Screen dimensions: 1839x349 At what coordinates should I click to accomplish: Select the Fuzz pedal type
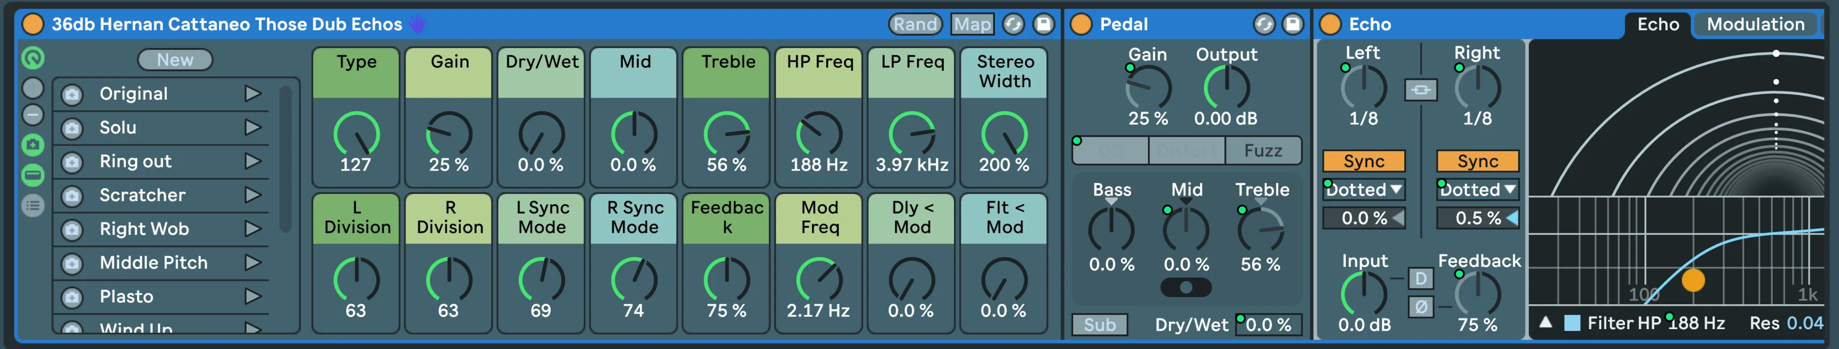[1263, 151]
